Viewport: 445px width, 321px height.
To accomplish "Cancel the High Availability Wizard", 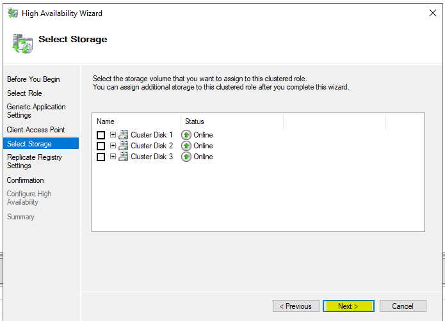I will pyautogui.click(x=403, y=306).
